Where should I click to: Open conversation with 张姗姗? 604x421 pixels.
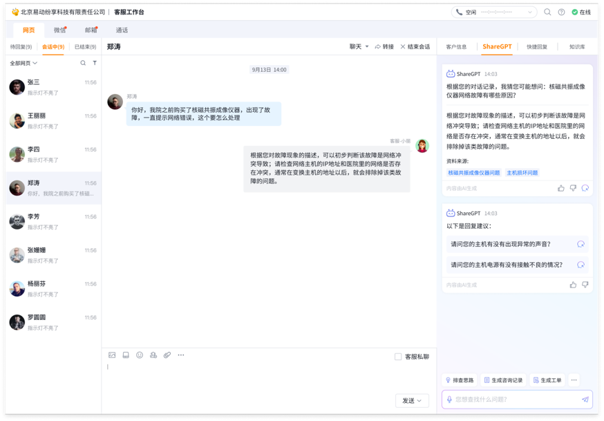[53, 255]
